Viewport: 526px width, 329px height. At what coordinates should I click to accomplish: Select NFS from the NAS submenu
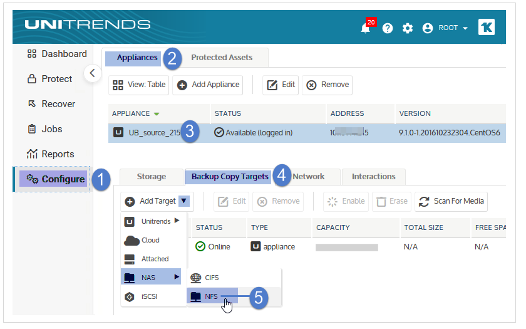point(213,297)
